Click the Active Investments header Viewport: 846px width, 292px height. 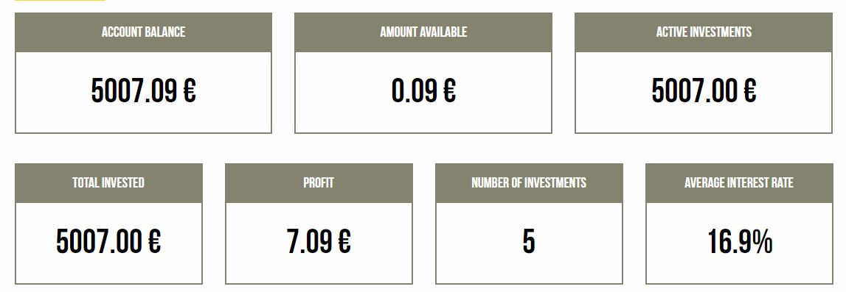coord(704,32)
